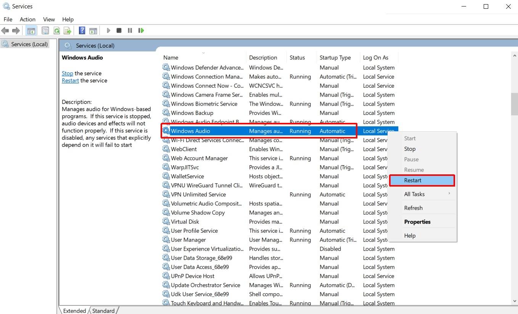Click the gear icon beside Update Orchestrator Service
This screenshot has height=314, width=518.
click(x=166, y=285)
